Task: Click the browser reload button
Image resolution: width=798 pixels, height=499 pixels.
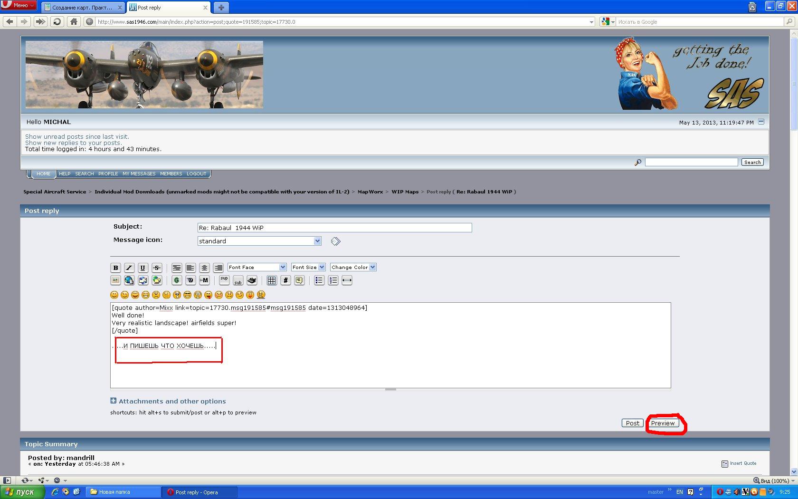Action: pos(57,21)
